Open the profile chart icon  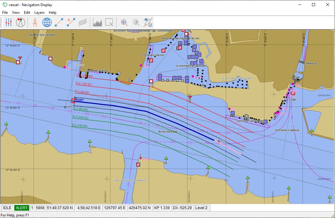tap(97, 22)
